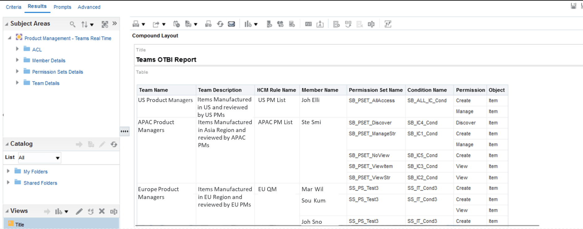Image resolution: width=583 pixels, height=229 pixels.
Task: Collapse the Catalog panel section
Action: (7, 144)
